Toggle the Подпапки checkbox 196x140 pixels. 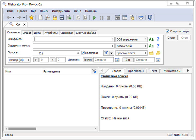(83, 53)
